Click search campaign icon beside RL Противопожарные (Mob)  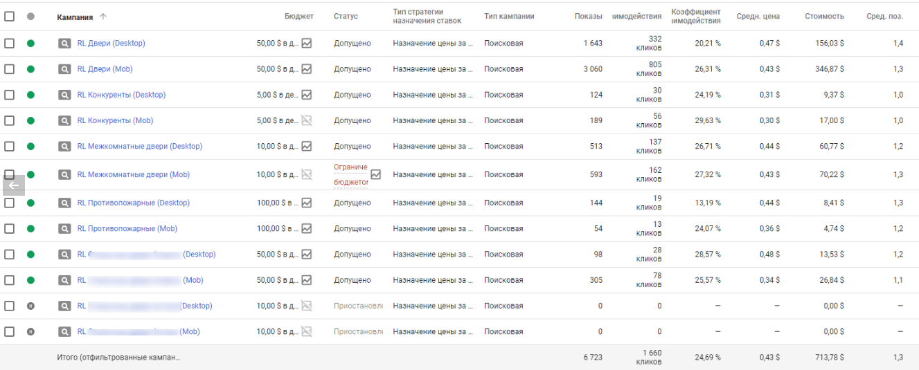coord(64,229)
